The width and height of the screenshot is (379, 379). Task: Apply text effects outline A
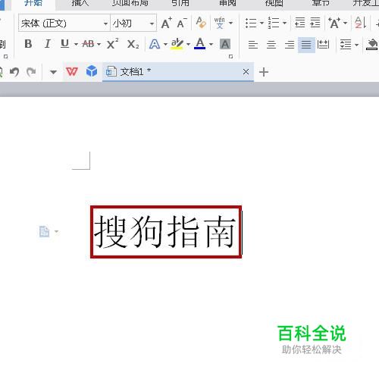pos(155,44)
